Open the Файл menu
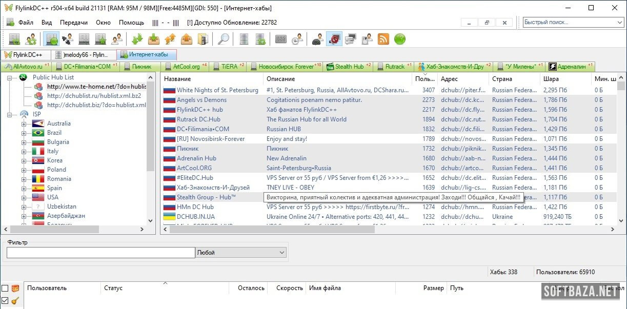 26,23
